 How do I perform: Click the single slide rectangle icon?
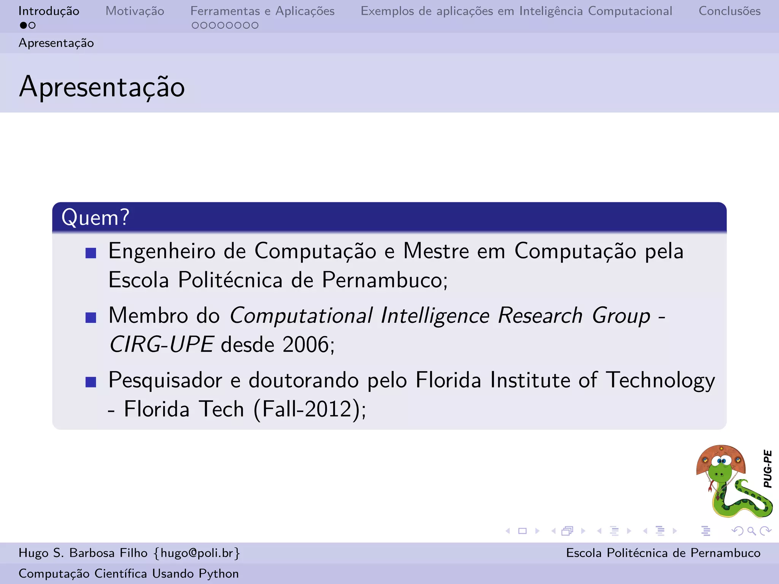[x=523, y=531]
